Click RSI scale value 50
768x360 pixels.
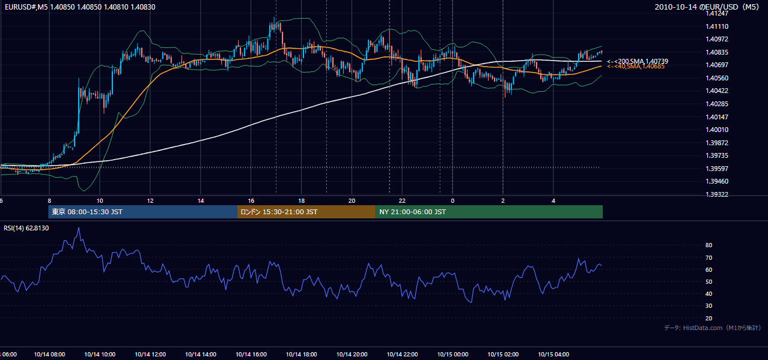click(x=709, y=281)
